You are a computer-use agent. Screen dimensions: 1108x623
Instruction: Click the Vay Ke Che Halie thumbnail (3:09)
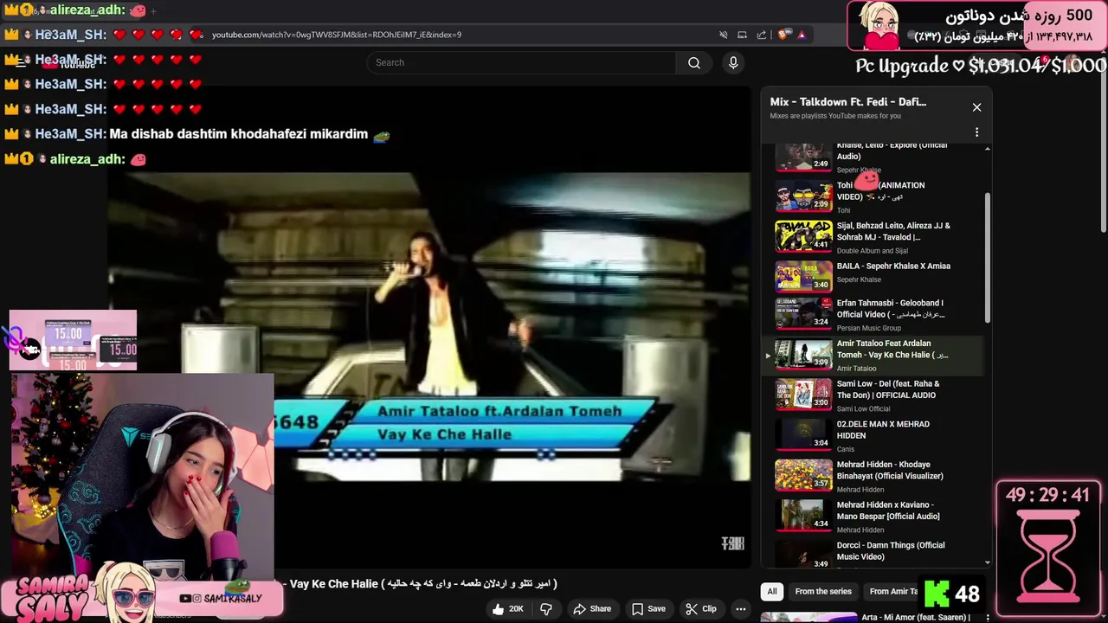click(x=803, y=355)
